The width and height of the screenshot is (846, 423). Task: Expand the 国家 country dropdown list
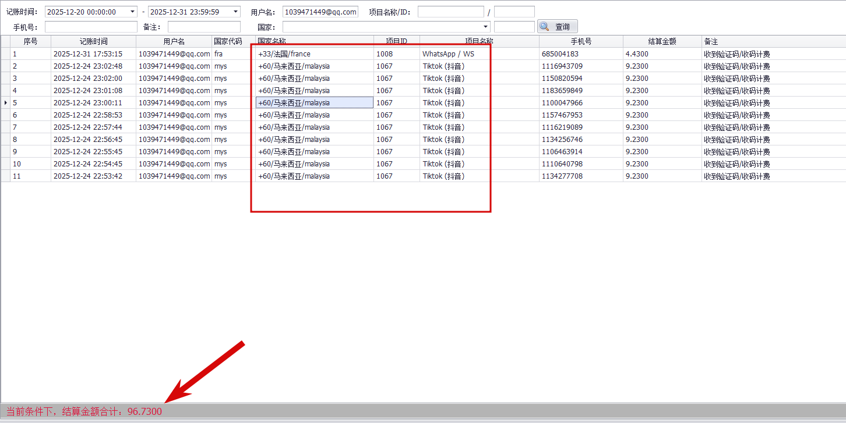point(486,27)
